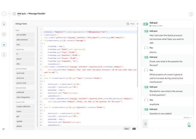Open the Help link
Image resolution: width=196 pixels, height=139 pixels.
tap(132, 24)
